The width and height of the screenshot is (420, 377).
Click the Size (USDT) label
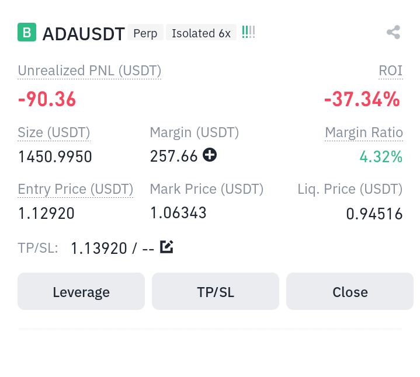point(54,132)
